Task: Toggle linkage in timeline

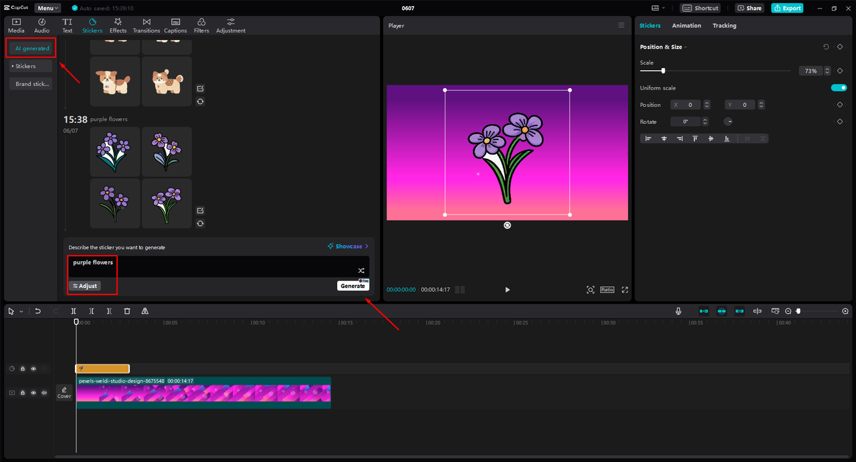Action: [x=740, y=311]
